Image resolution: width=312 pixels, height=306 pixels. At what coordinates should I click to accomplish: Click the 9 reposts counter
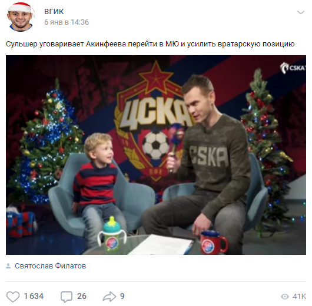(x=122, y=296)
